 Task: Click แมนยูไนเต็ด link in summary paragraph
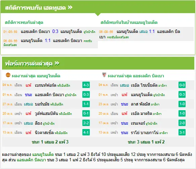tap(43, 155)
